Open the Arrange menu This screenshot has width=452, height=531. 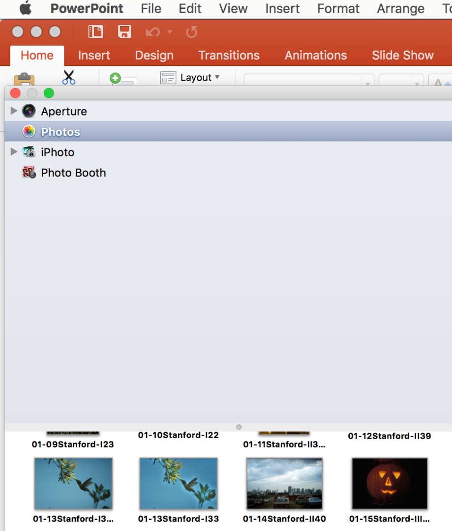tap(400, 8)
